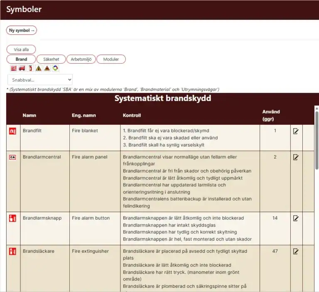The width and height of the screenshot is (319, 292).
Task: Click the Brandlarmsknapp red symbol icon
Action: click(12, 218)
